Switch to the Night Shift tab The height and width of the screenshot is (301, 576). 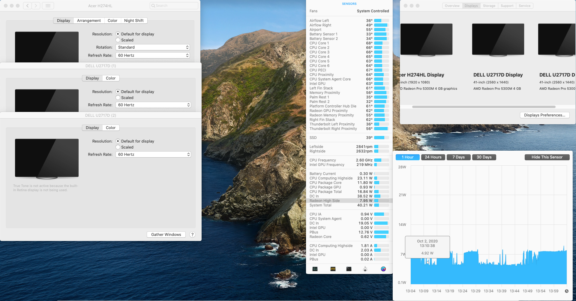(134, 21)
